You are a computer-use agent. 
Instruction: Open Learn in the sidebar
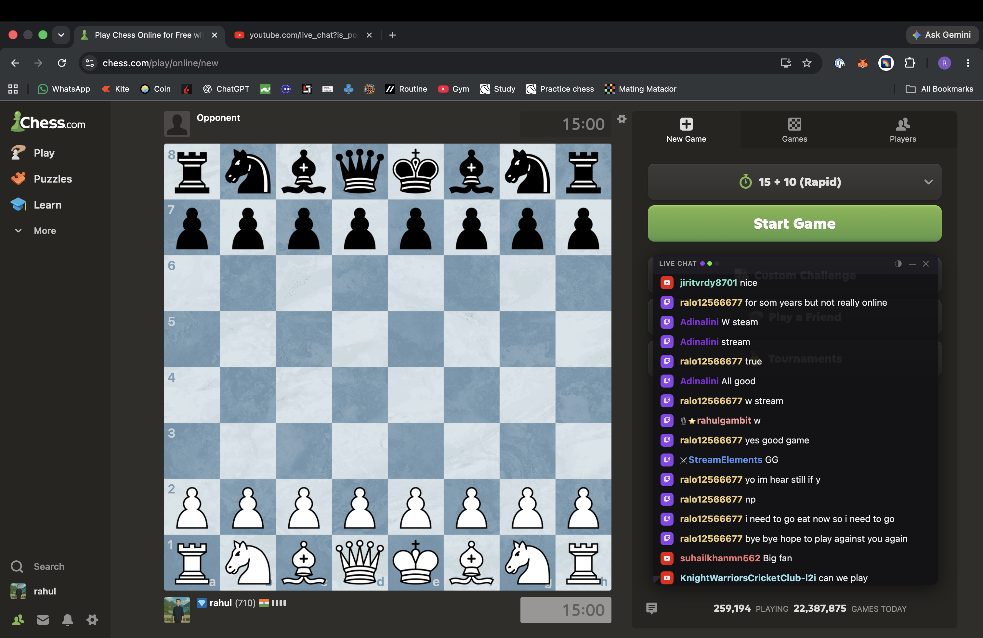click(36, 205)
